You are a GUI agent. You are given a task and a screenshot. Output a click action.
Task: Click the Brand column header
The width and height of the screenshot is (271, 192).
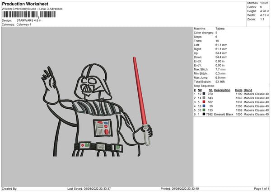point(248,90)
